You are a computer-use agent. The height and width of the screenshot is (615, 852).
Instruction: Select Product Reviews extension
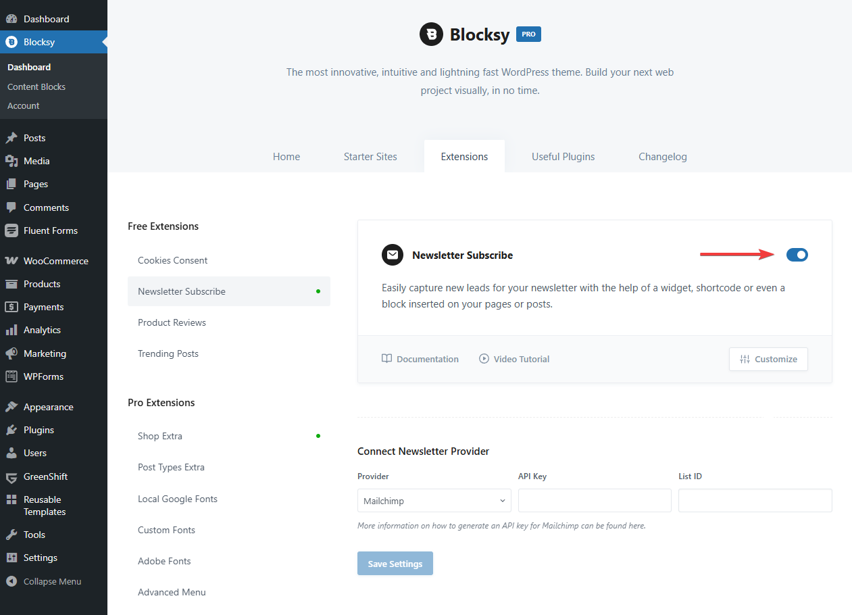(229, 322)
